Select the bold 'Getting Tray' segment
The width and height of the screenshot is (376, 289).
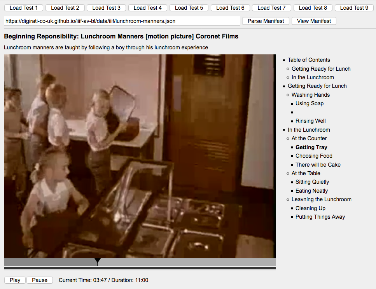click(x=311, y=147)
